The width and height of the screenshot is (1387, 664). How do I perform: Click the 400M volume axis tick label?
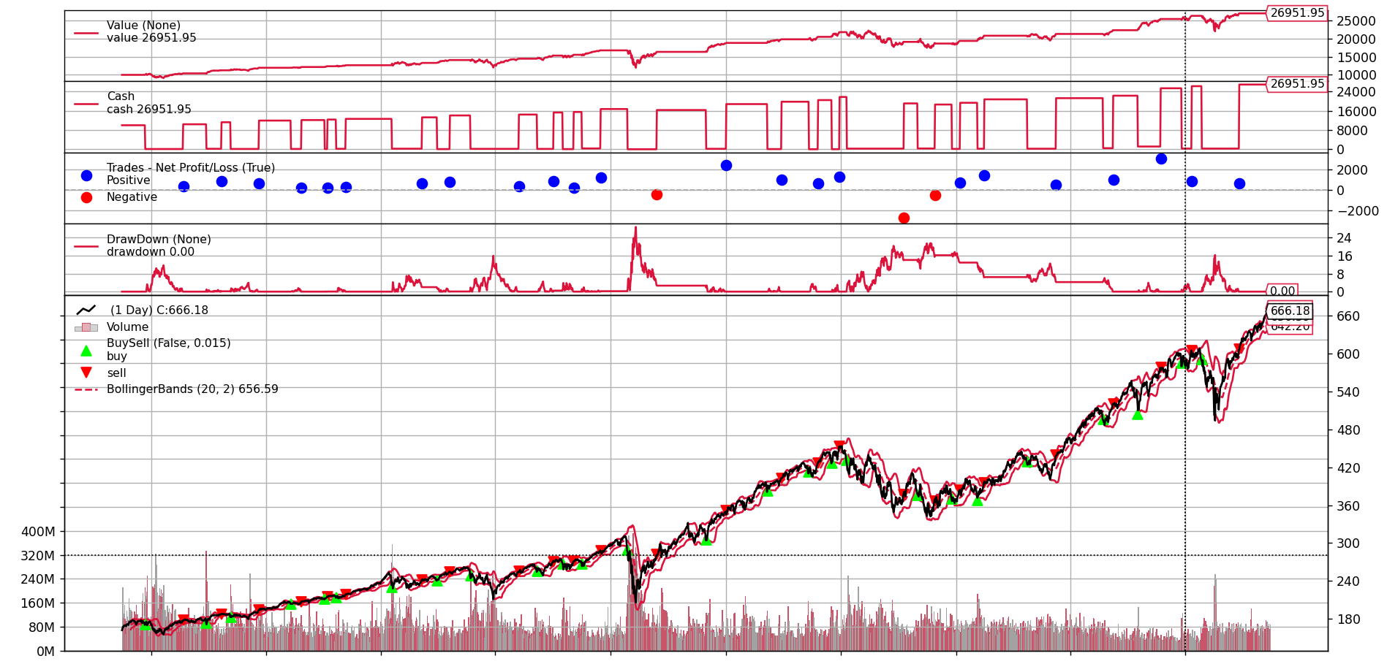[38, 532]
